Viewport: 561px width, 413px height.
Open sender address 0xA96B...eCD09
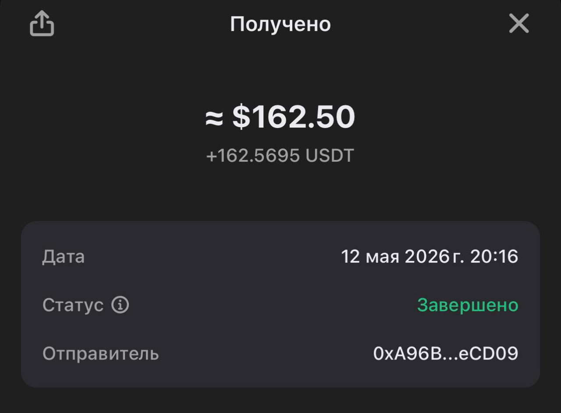click(x=446, y=353)
